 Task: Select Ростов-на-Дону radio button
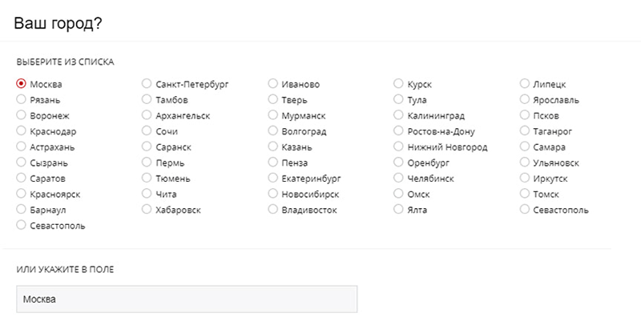pyautogui.click(x=398, y=130)
